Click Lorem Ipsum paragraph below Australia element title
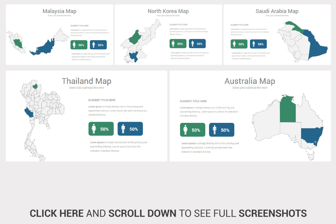 [x=209, y=112]
